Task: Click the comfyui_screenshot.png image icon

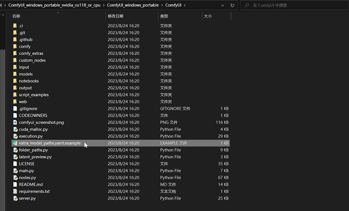Action: pyautogui.click(x=15, y=122)
